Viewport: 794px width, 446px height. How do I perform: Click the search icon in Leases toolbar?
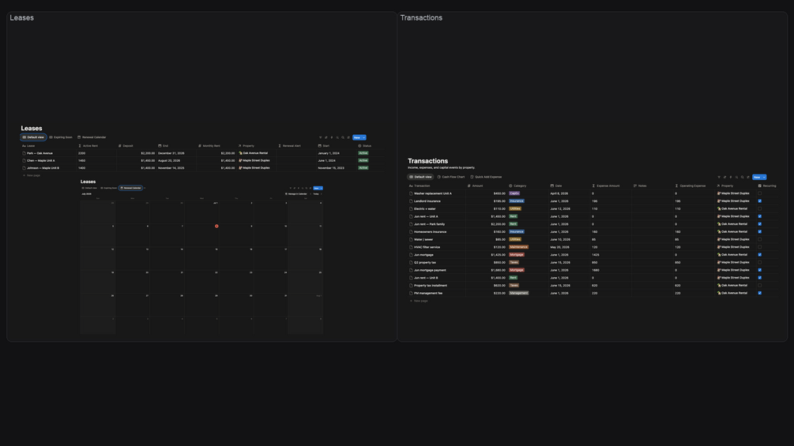[343, 137]
